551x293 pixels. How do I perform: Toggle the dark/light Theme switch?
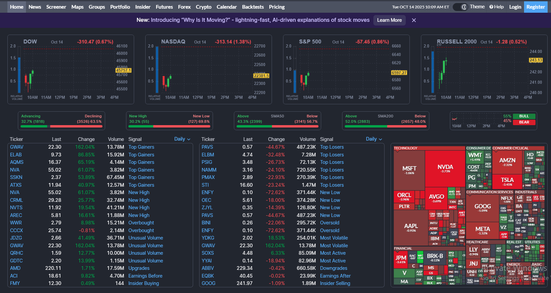point(460,7)
